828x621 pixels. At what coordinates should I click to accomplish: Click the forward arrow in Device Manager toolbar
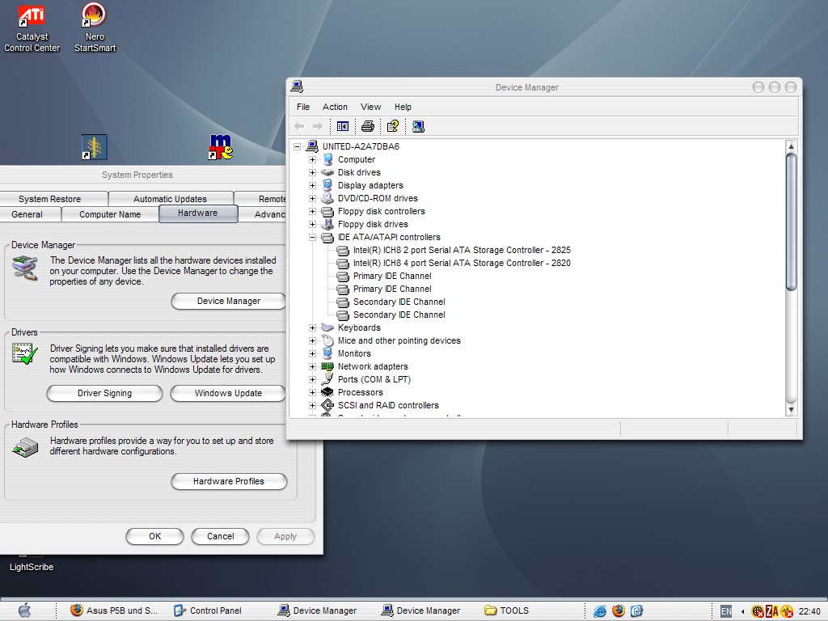point(317,126)
